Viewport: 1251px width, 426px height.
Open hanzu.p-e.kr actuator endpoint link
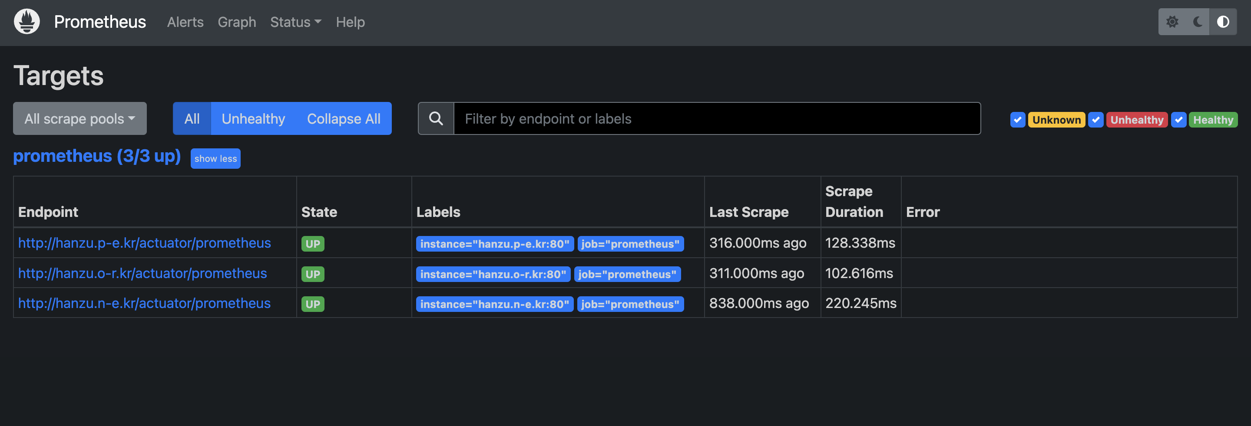[x=144, y=243]
